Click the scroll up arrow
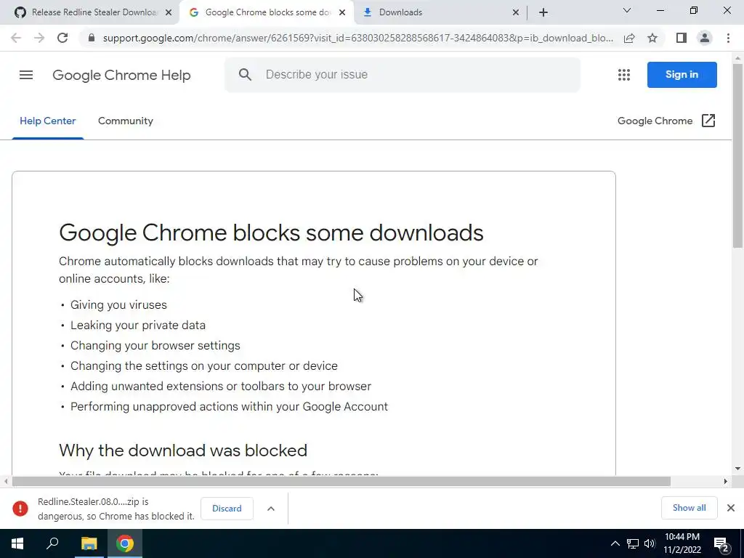This screenshot has width=744, height=558. point(737,58)
